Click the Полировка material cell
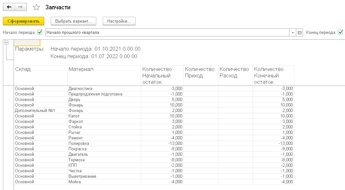 104,144
